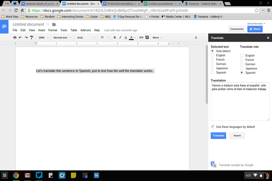Reload the page in Chrome
272x181 pixels.
[16, 10]
